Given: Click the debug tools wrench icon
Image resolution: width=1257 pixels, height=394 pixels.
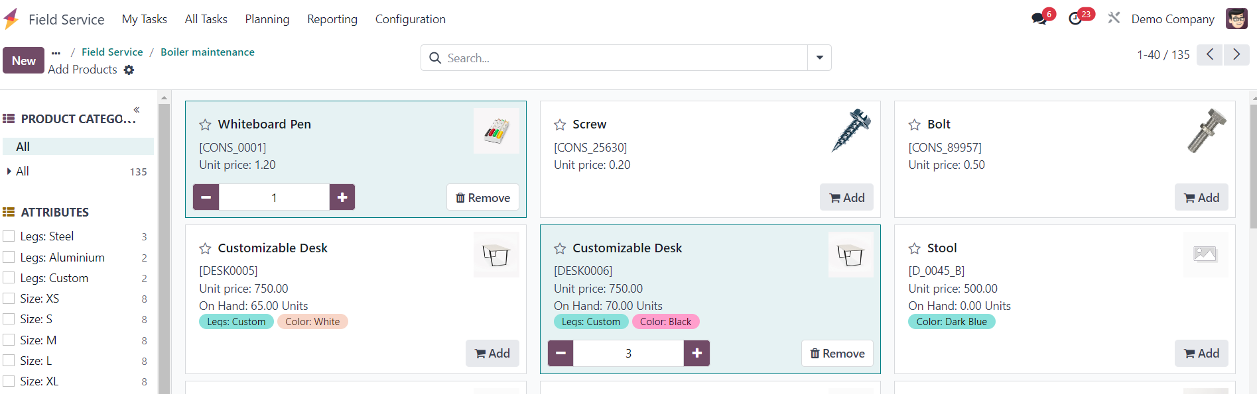Looking at the screenshot, I should point(1114,18).
